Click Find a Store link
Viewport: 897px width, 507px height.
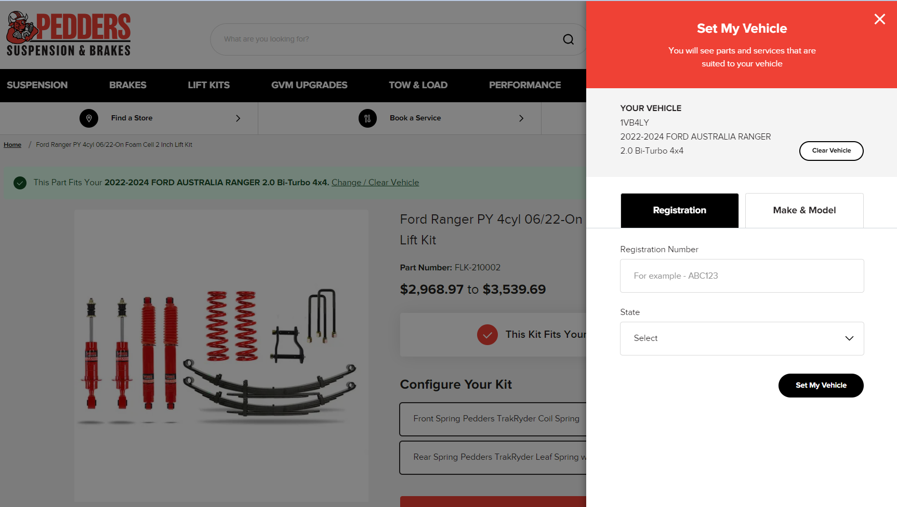[131, 118]
